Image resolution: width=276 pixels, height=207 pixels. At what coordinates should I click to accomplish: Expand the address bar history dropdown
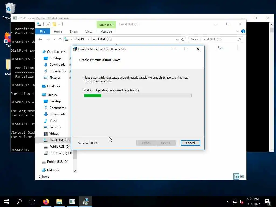click(177, 39)
